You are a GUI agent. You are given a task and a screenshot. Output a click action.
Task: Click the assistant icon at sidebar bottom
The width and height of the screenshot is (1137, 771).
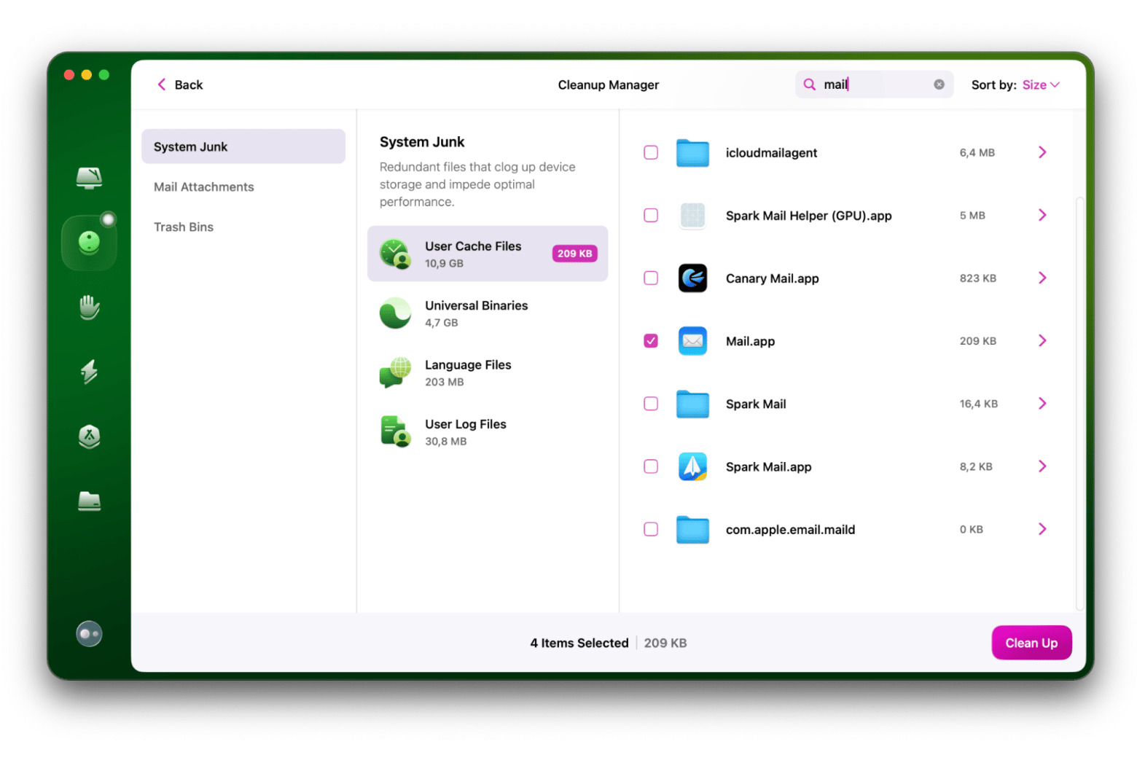[x=89, y=634]
